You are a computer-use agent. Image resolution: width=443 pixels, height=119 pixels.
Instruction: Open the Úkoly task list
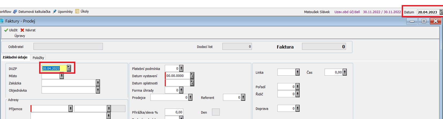click(82, 12)
